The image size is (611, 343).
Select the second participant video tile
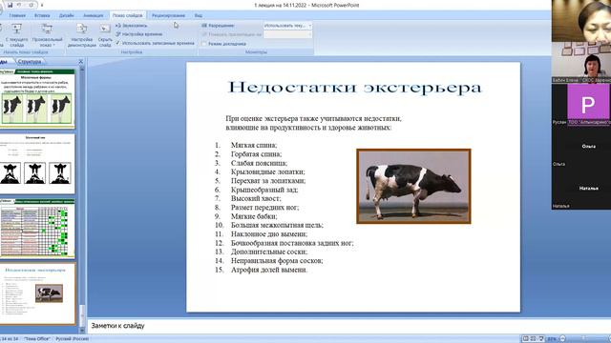click(x=581, y=63)
